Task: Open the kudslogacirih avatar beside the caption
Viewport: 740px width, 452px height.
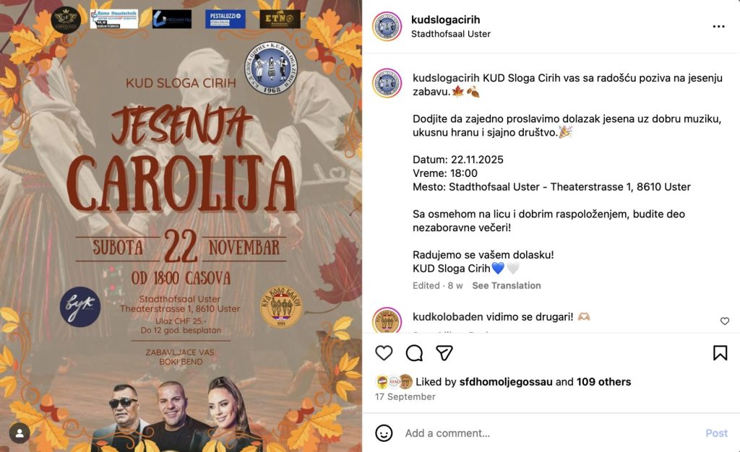Action: coord(387,84)
